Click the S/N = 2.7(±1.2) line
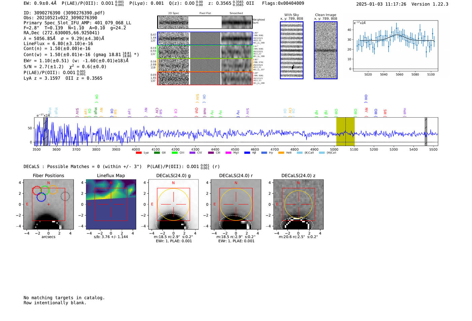The image size is (472, 321). point(65,67)
